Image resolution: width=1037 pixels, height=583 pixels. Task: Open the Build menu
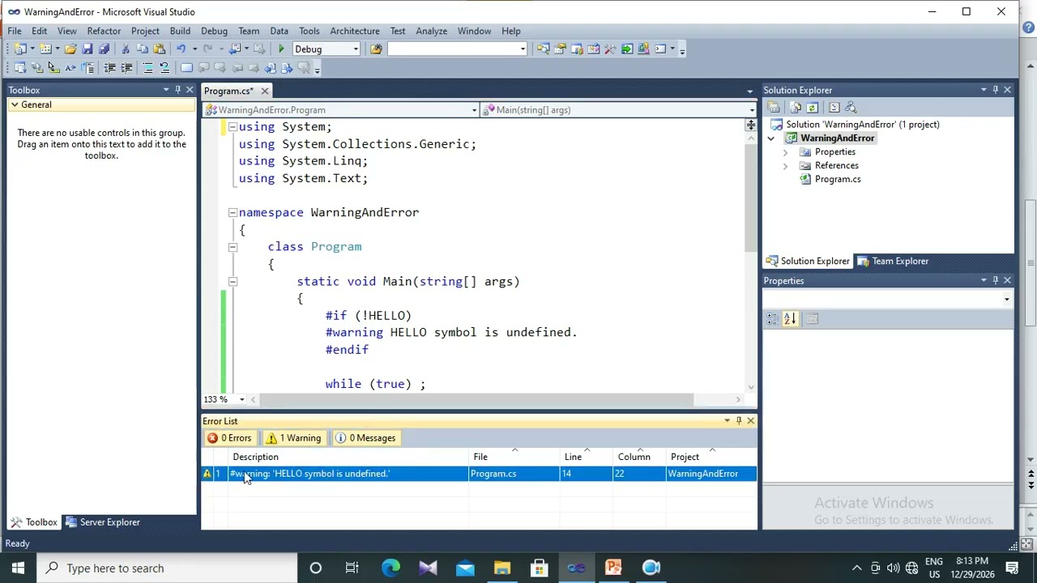tap(180, 31)
